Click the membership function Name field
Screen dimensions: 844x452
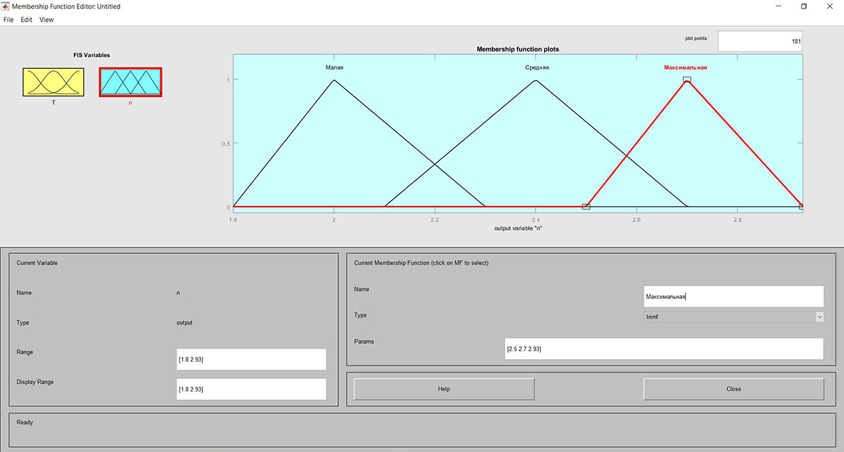click(733, 297)
